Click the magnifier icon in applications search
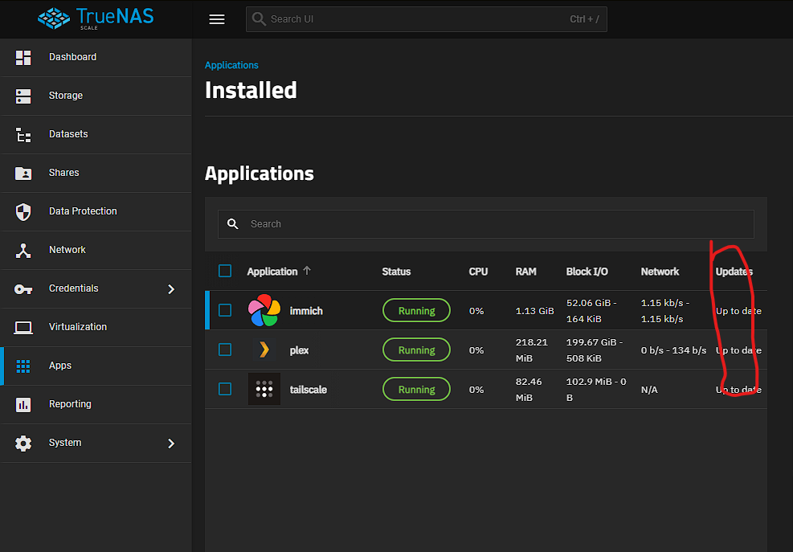 (233, 223)
